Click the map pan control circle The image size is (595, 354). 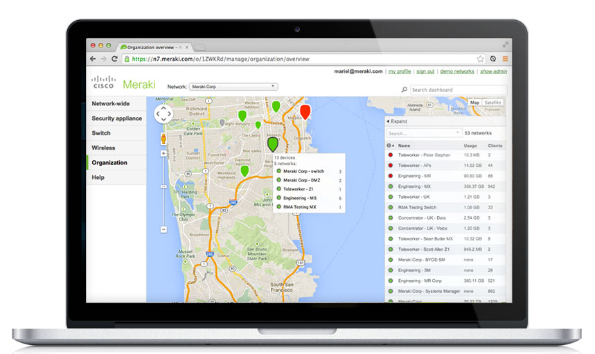pyautogui.click(x=163, y=114)
